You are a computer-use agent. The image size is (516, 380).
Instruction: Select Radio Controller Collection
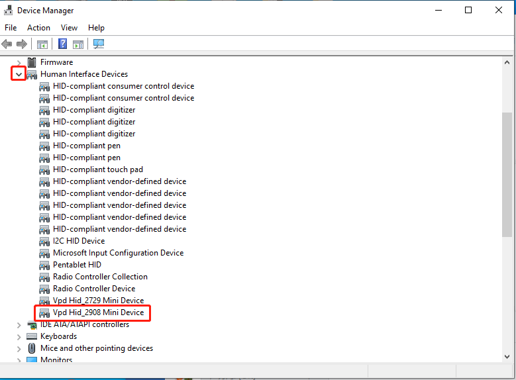(x=100, y=276)
